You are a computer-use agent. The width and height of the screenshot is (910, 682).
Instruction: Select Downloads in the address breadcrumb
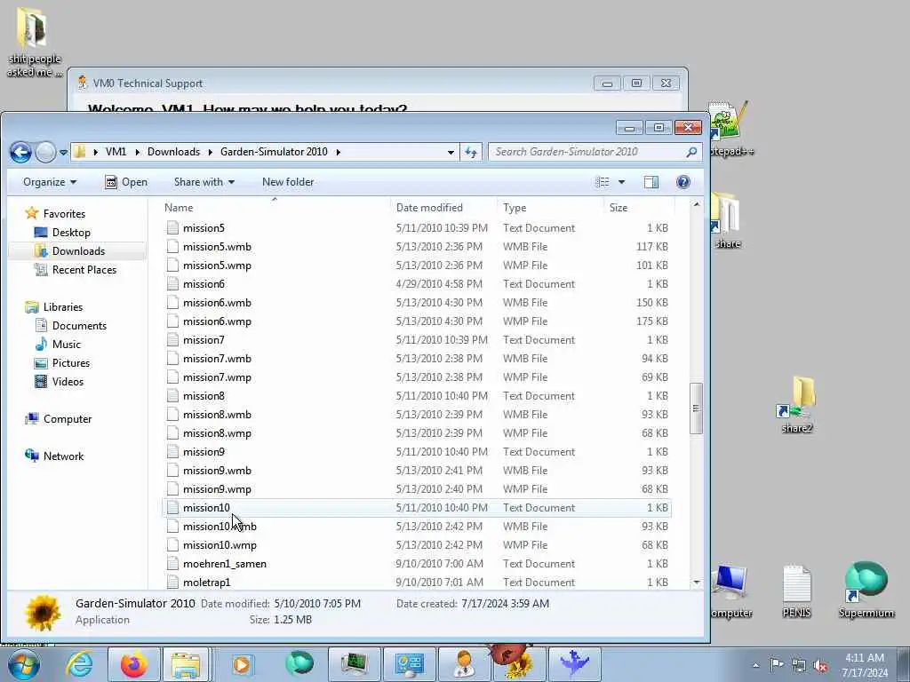(x=173, y=152)
